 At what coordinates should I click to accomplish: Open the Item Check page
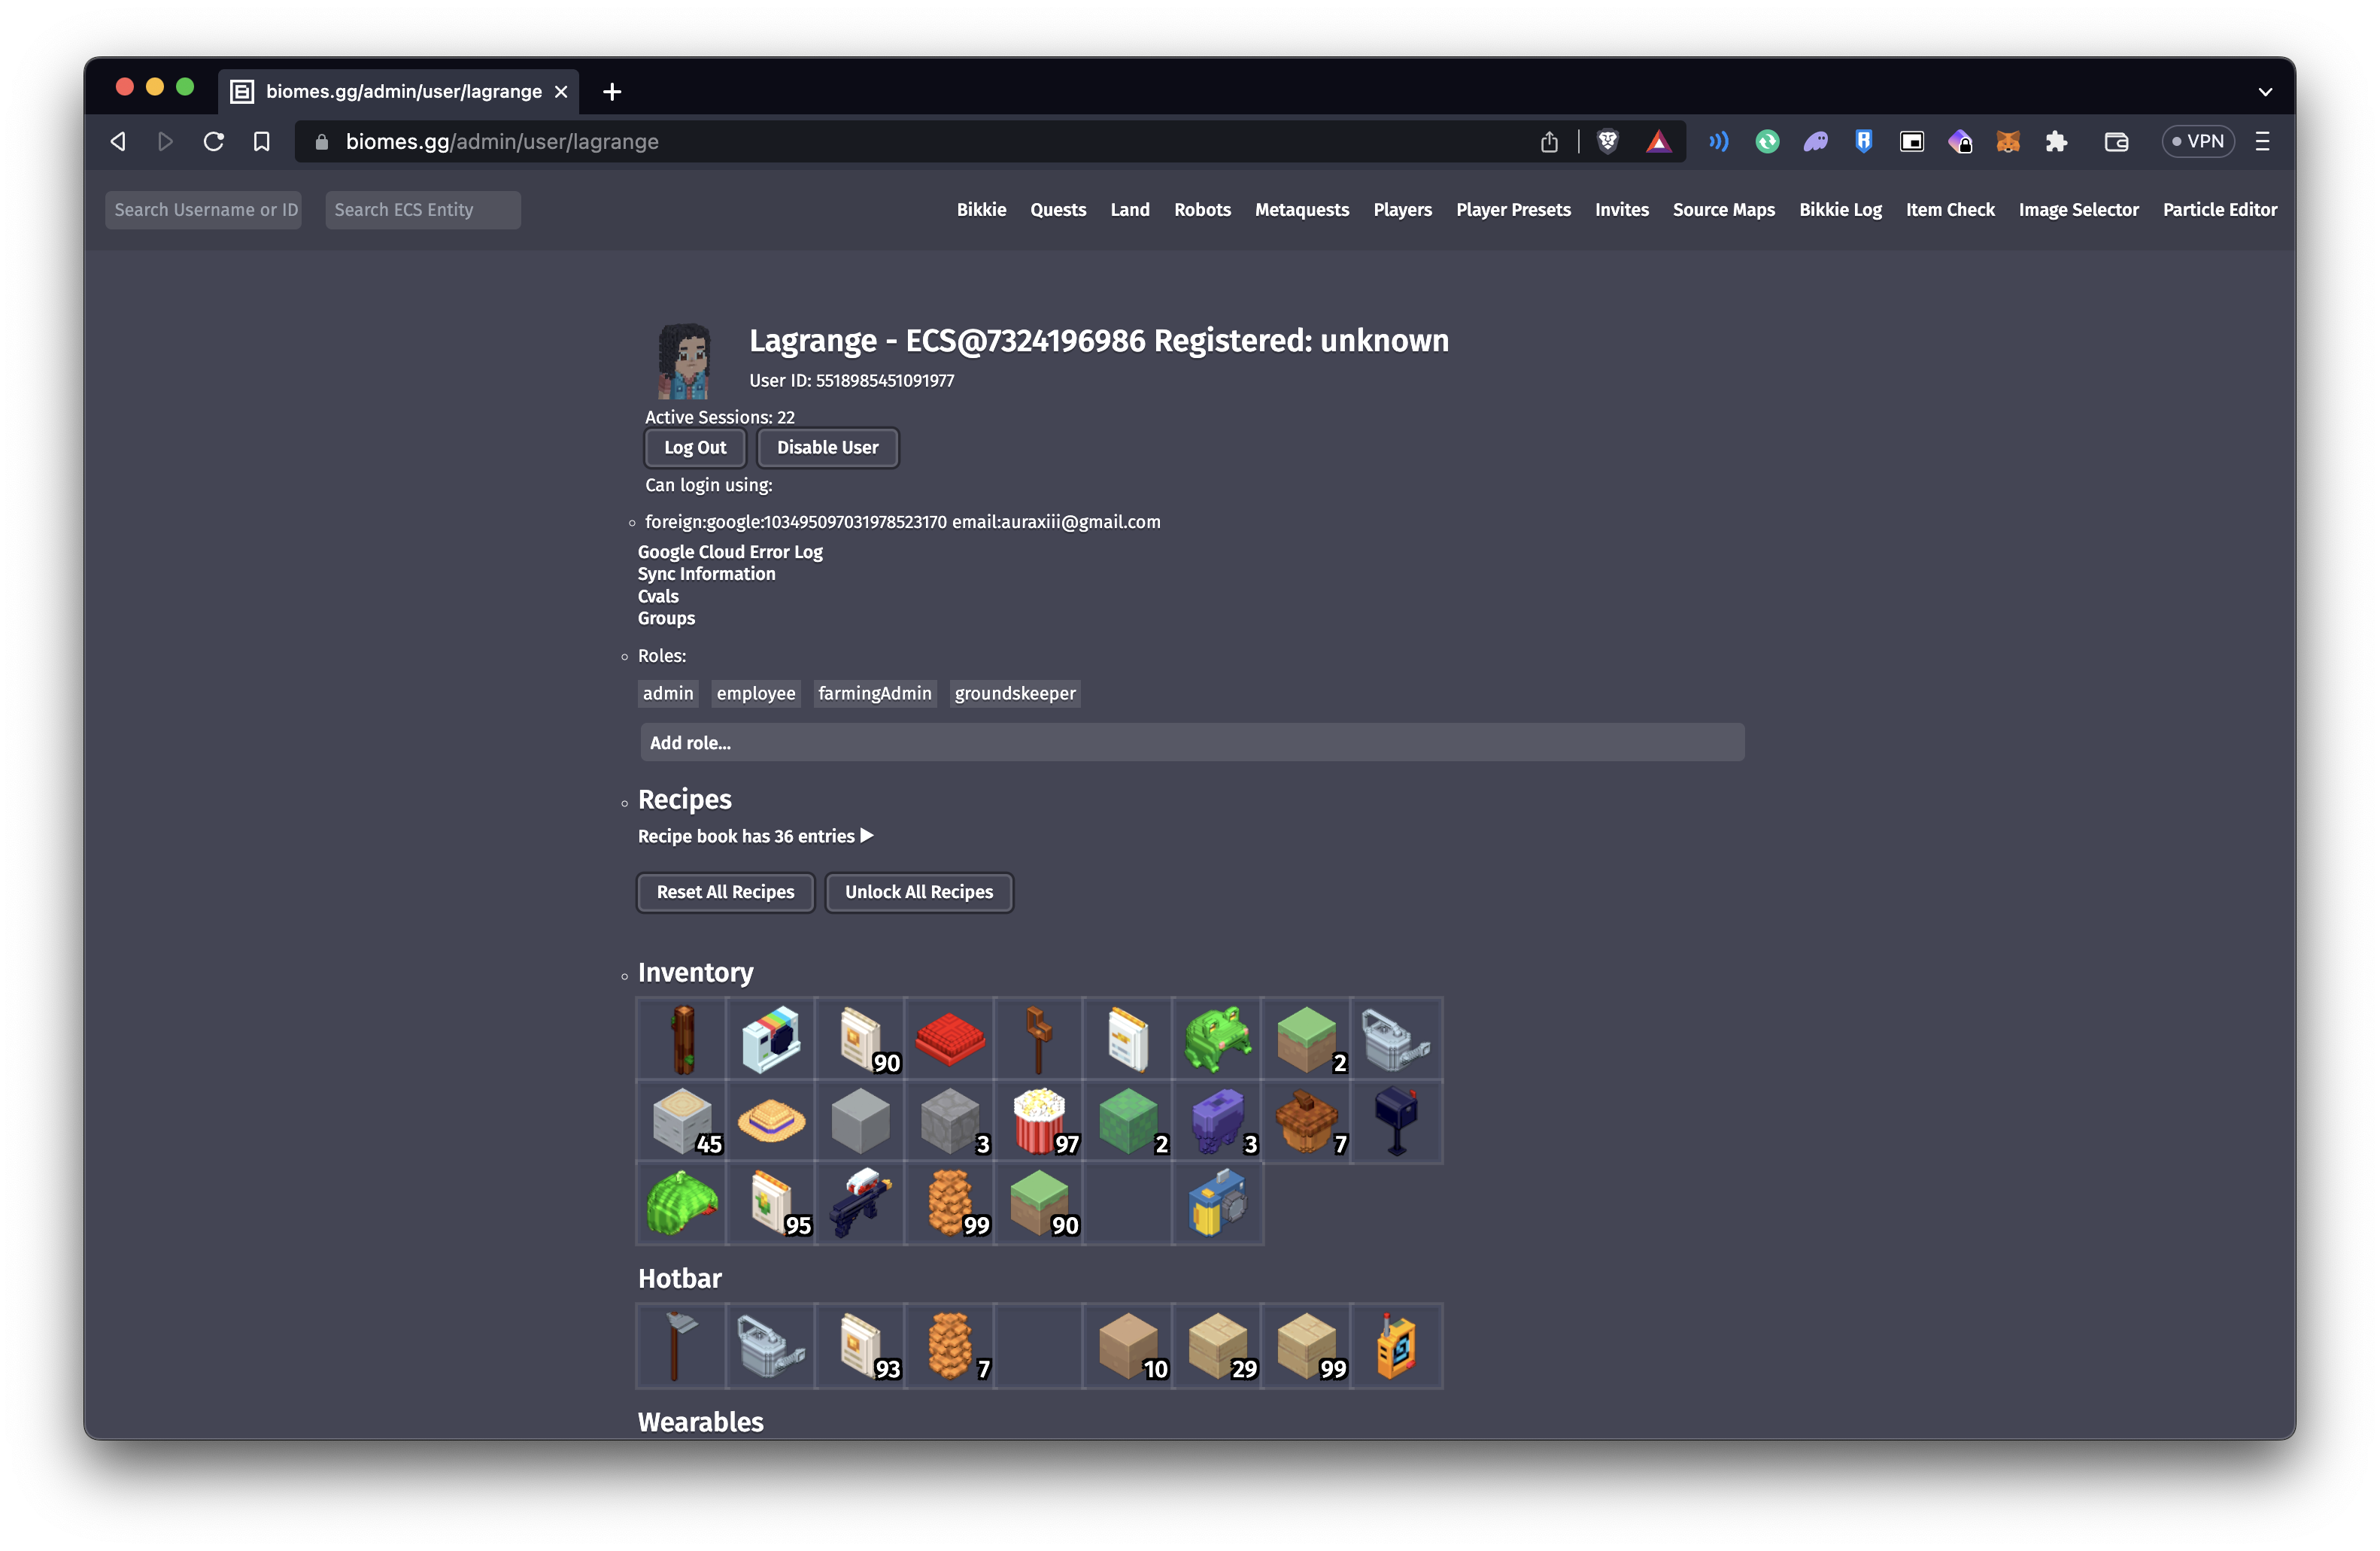1949,210
